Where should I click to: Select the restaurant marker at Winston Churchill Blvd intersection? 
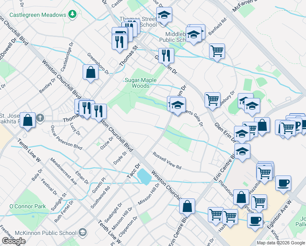coord(99,113)
